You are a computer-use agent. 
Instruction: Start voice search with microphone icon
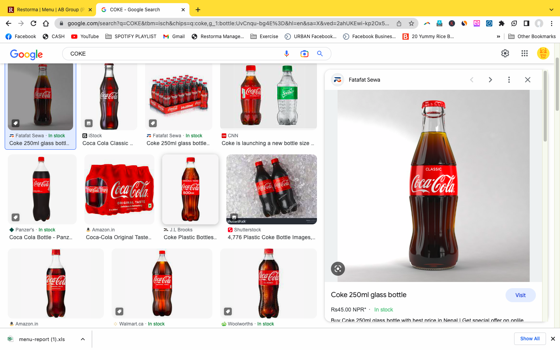287,54
